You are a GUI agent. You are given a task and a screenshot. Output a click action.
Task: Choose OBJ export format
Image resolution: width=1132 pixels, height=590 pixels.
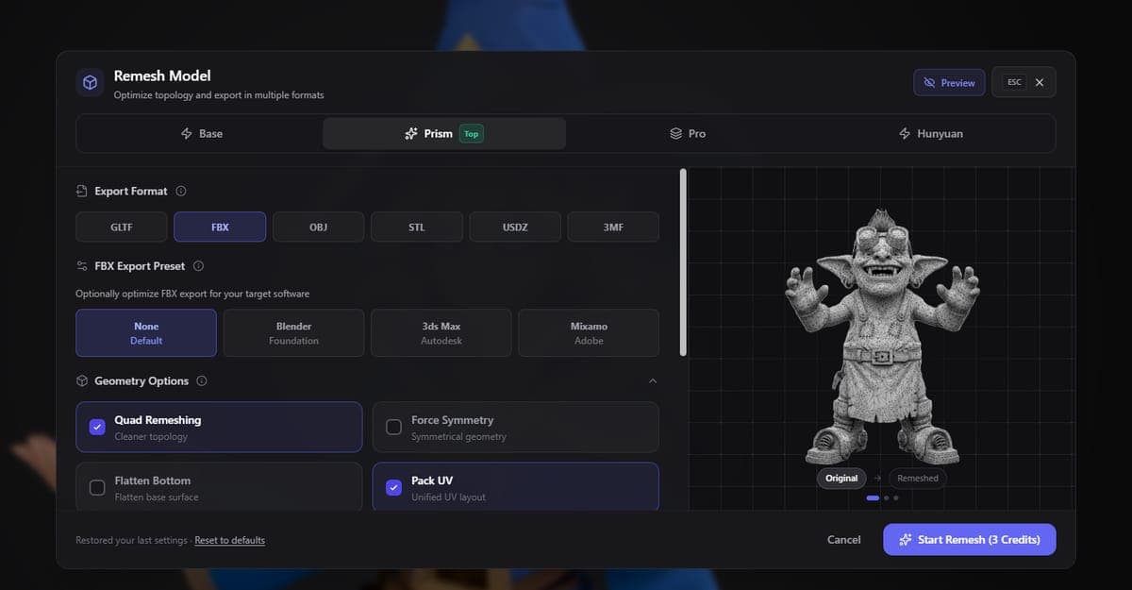(x=318, y=228)
